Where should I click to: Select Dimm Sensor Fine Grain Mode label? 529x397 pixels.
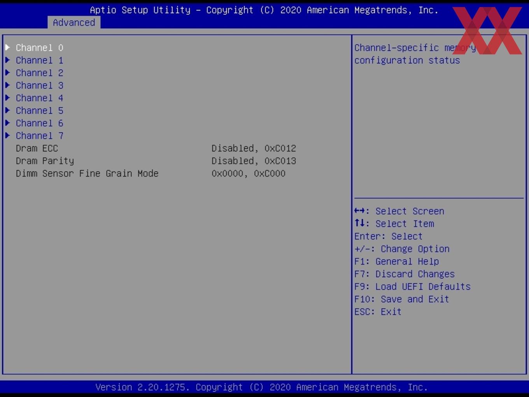(87, 173)
